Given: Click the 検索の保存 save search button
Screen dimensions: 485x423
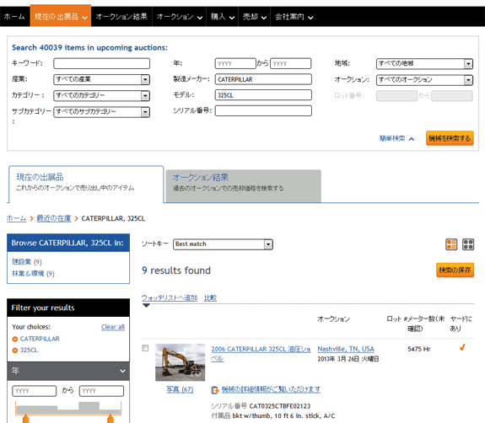Looking at the screenshot, I should (x=455, y=270).
